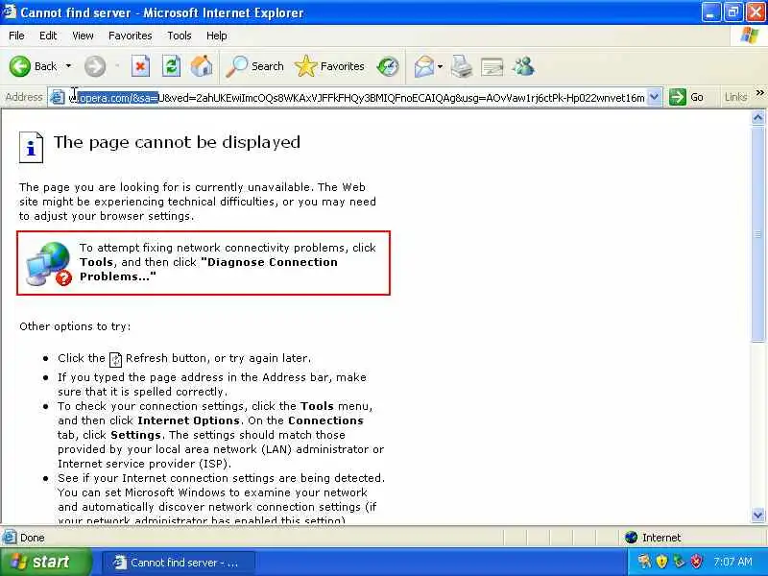Open the Search pane in the toolbar
The height and width of the screenshot is (576, 768).
point(254,66)
